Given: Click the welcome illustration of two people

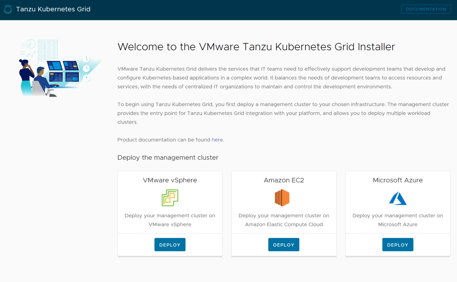Looking at the screenshot, I should pos(60,68).
